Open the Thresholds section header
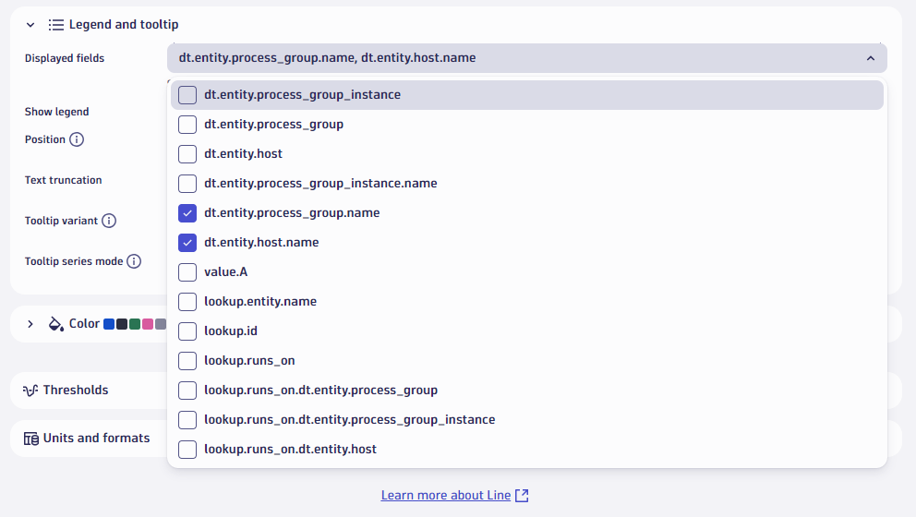The height and width of the screenshot is (517, 916). point(76,391)
